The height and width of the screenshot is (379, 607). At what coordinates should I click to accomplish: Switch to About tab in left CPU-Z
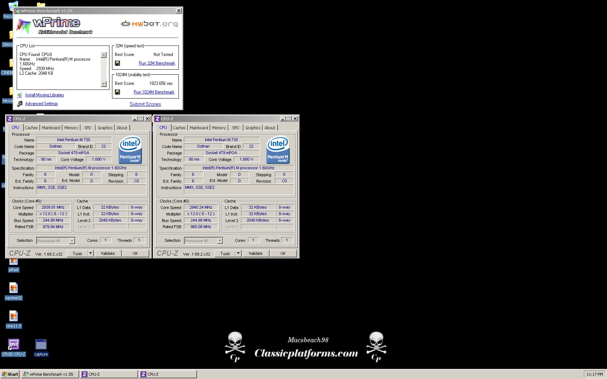[x=122, y=128]
